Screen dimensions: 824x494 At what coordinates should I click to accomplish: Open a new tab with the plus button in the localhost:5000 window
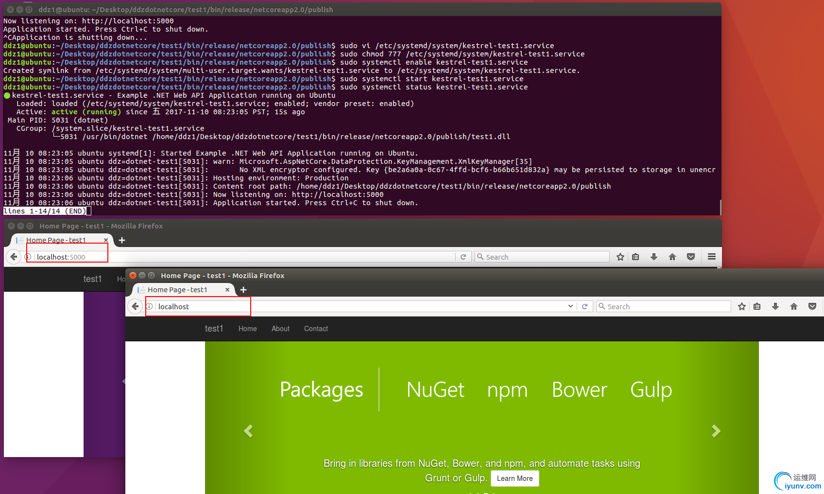[122, 240]
